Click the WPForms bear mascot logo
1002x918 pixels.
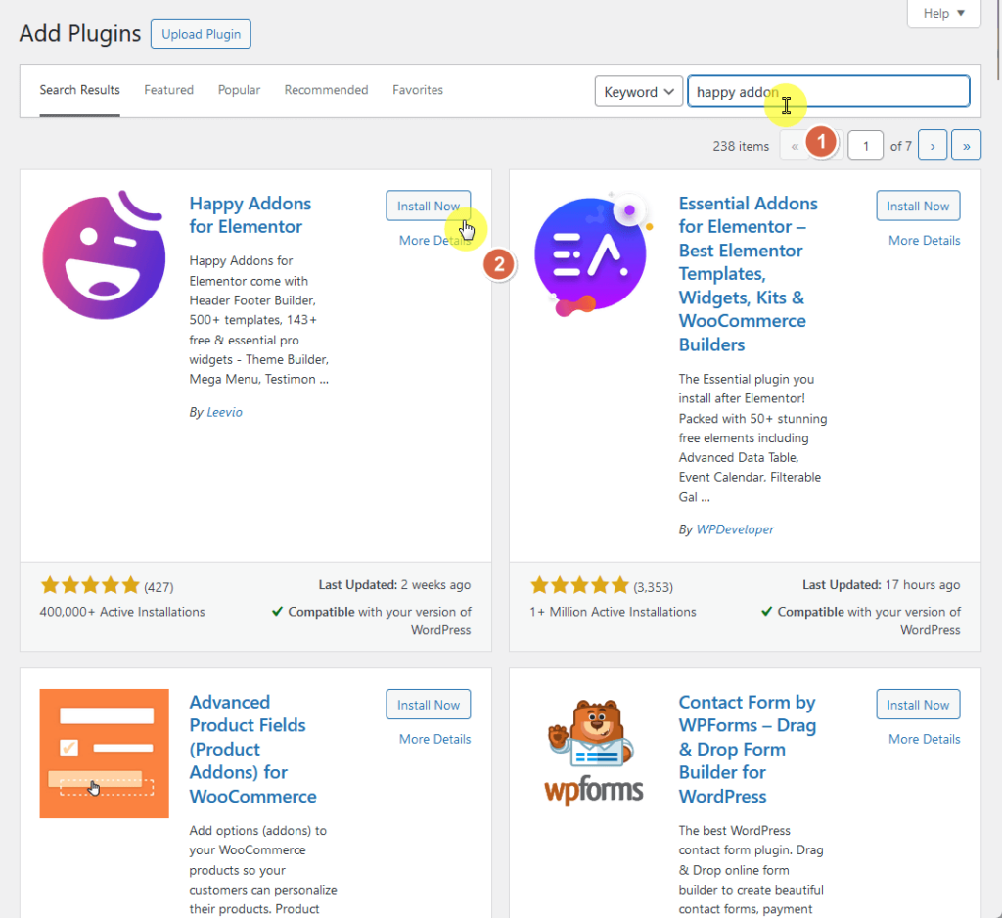594,752
